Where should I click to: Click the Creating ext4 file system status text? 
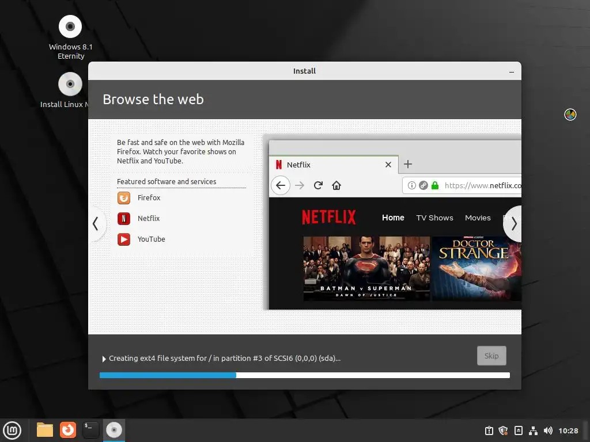(225, 359)
